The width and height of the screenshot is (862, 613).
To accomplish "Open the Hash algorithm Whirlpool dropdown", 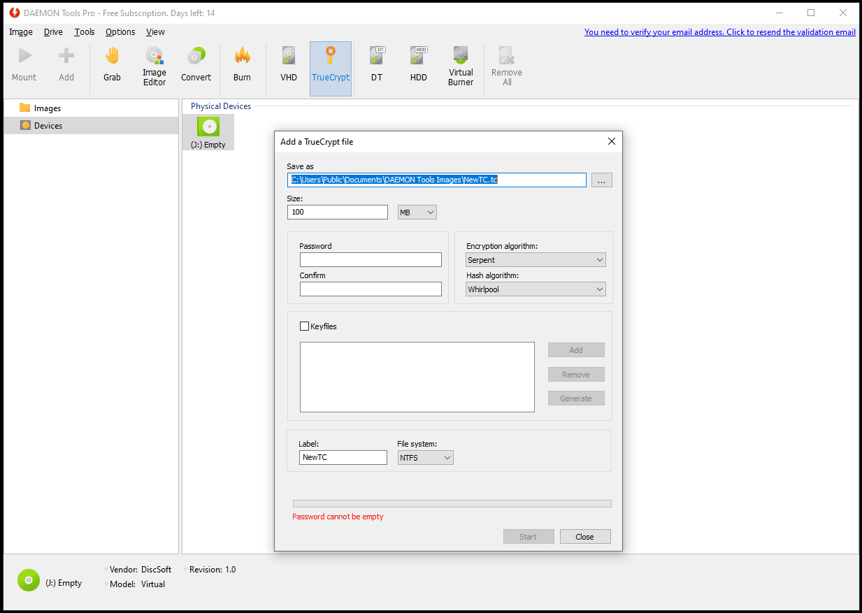I will [x=536, y=289].
